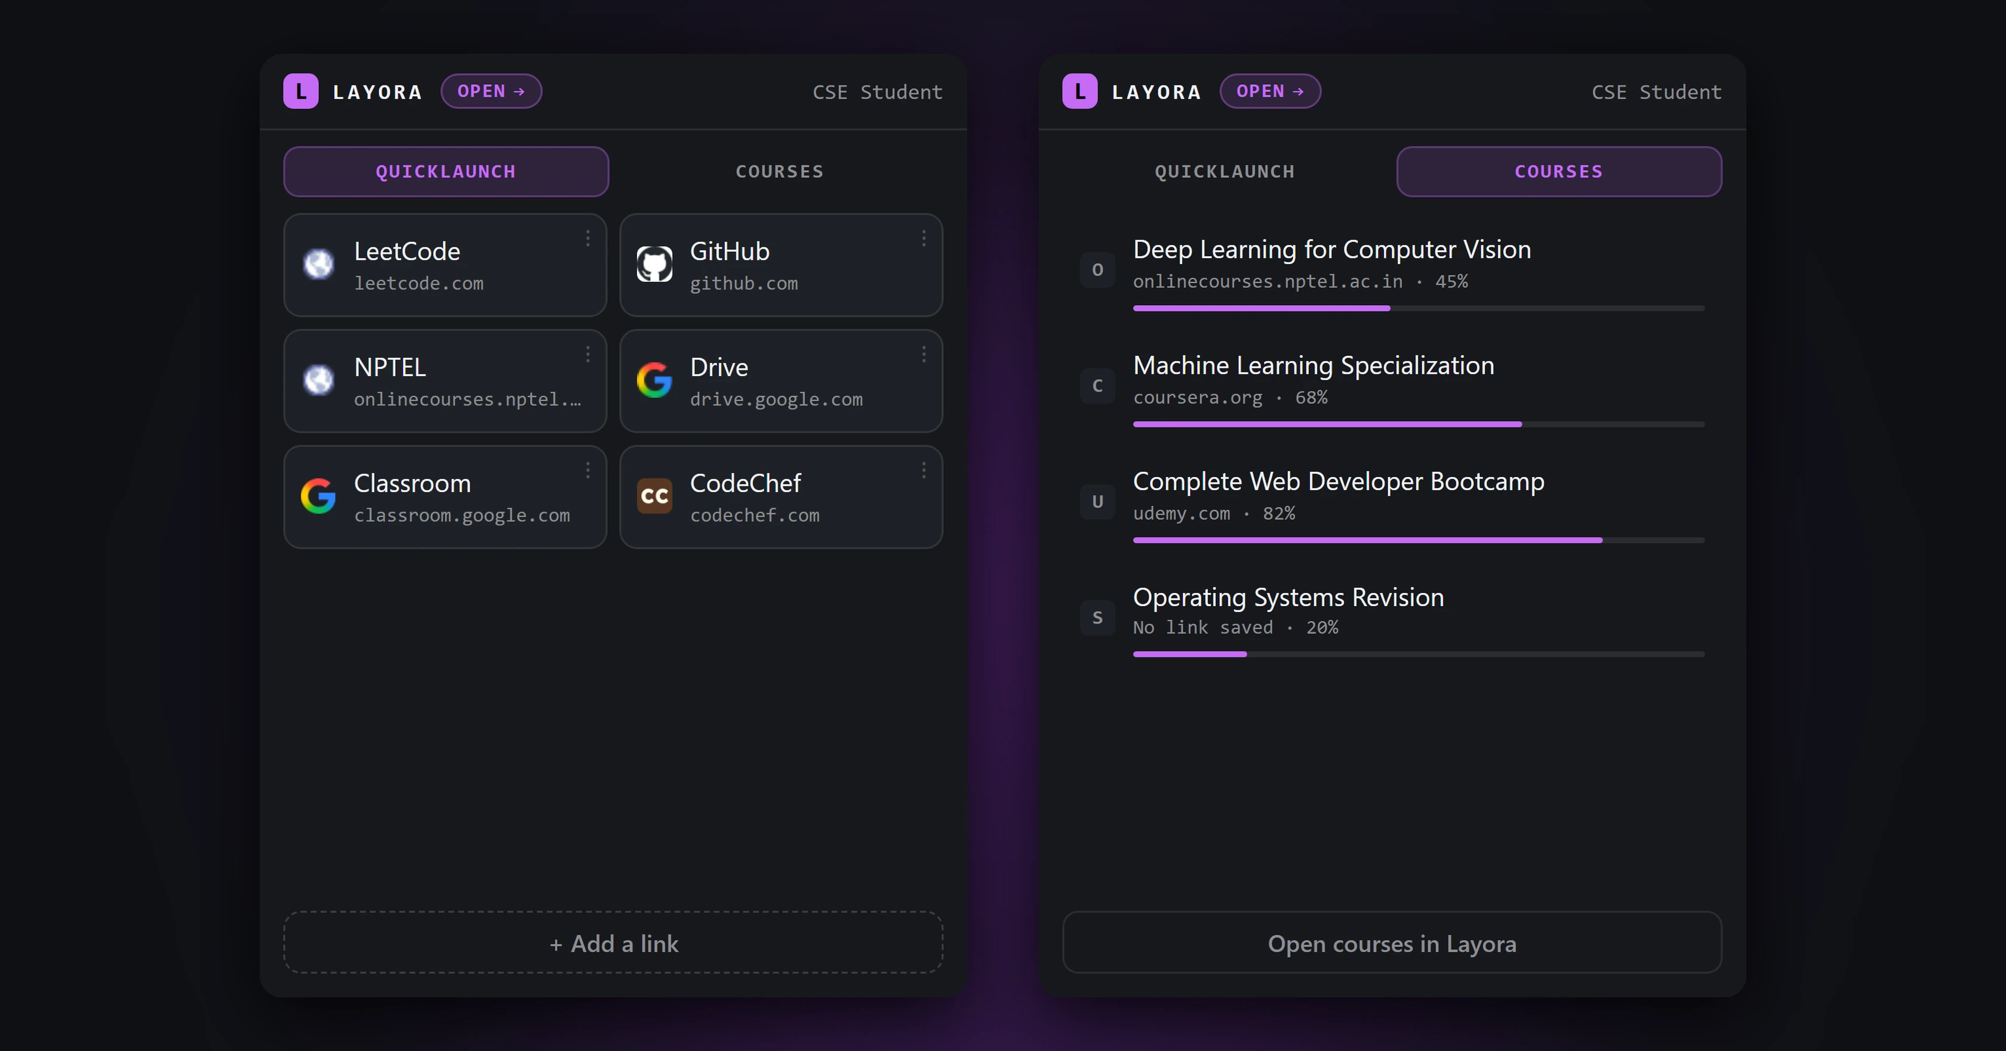Image resolution: width=2006 pixels, height=1051 pixels.
Task: Select Courses tab in right panel
Action: pyautogui.click(x=1559, y=171)
